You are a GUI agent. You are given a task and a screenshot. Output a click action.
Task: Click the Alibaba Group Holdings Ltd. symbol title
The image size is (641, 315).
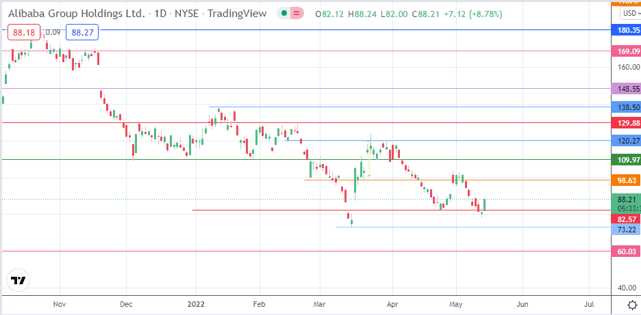pyautogui.click(x=77, y=14)
